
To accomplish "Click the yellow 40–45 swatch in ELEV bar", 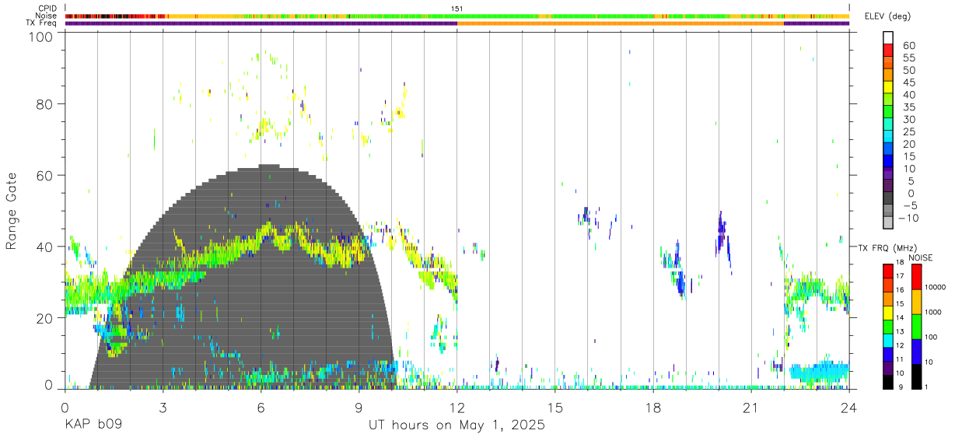I will coord(888,87).
